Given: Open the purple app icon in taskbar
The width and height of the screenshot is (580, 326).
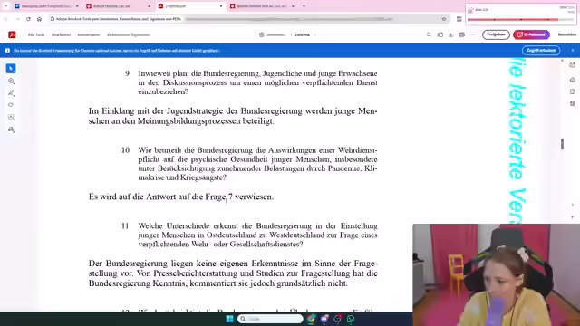Looking at the screenshot, I should click(324, 319).
